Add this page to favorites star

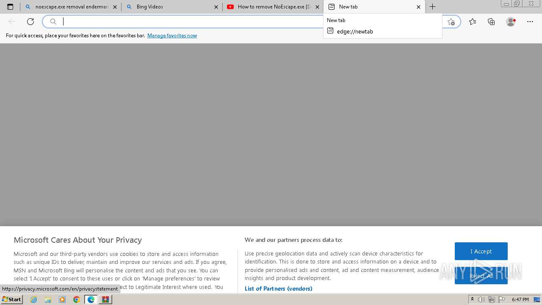[x=451, y=22]
